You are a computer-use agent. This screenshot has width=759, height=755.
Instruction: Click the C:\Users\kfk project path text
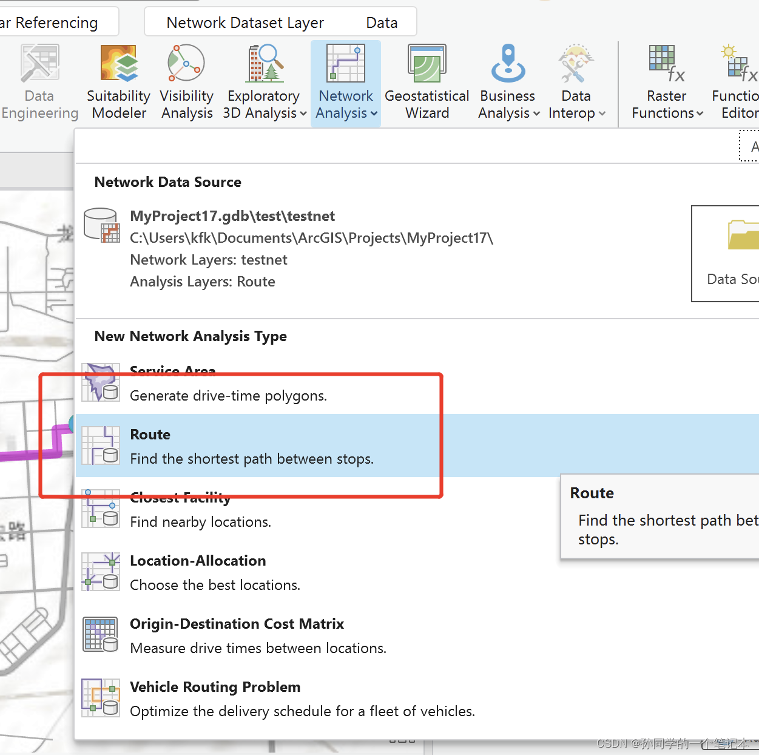pos(312,238)
